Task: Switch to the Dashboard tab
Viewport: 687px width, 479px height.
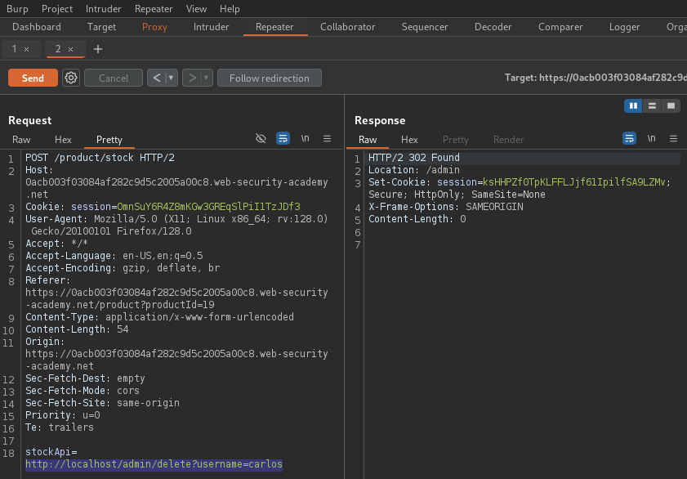Action: pos(37,27)
